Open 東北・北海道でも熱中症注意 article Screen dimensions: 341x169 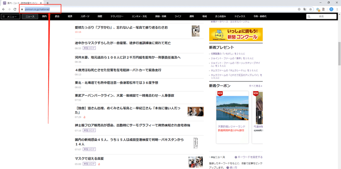tap(116, 83)
